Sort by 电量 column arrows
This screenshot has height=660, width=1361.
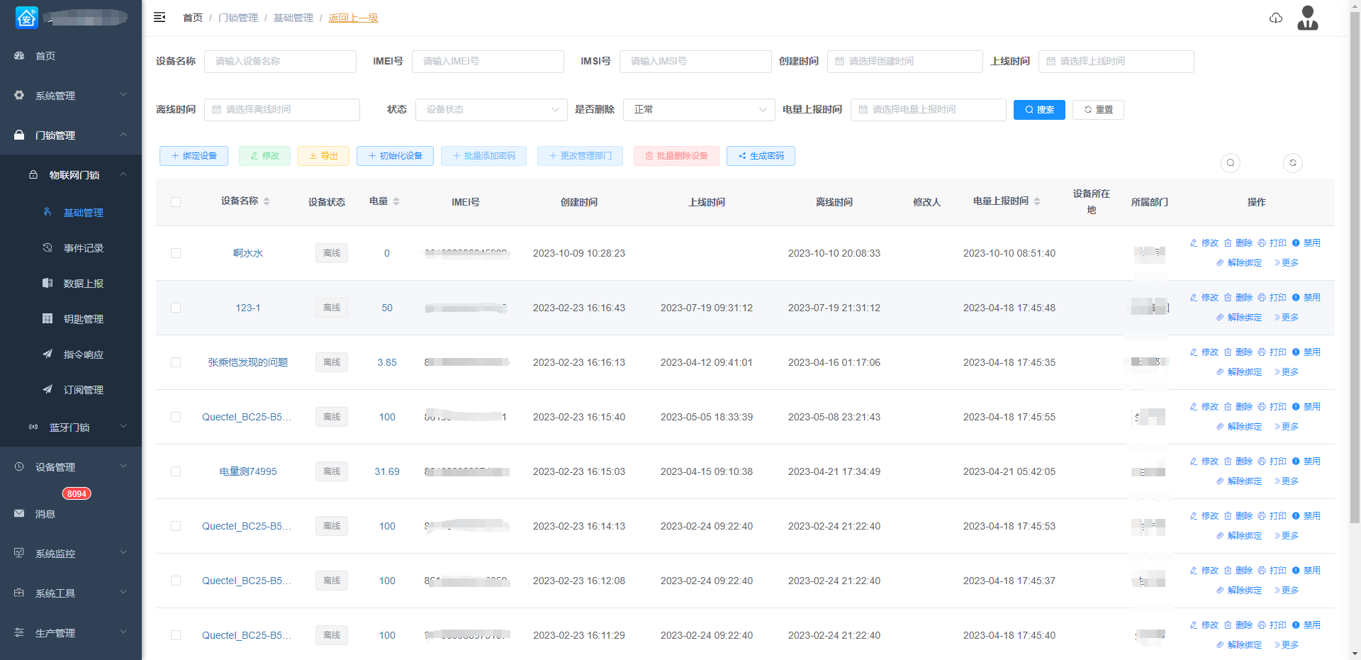[x=396, y=201]
